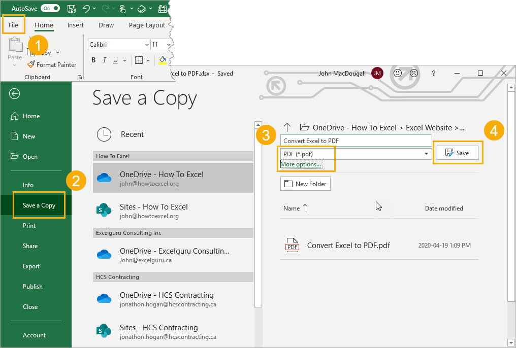Click the More options... link
This screenshot has height=348, width=516.
click(x=301, y=164)
